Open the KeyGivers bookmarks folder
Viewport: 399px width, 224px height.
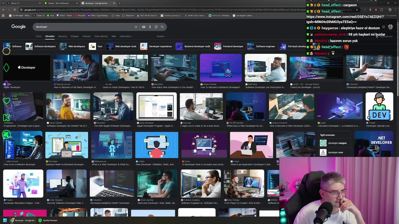pyautogui.click(x=128, y=15)
